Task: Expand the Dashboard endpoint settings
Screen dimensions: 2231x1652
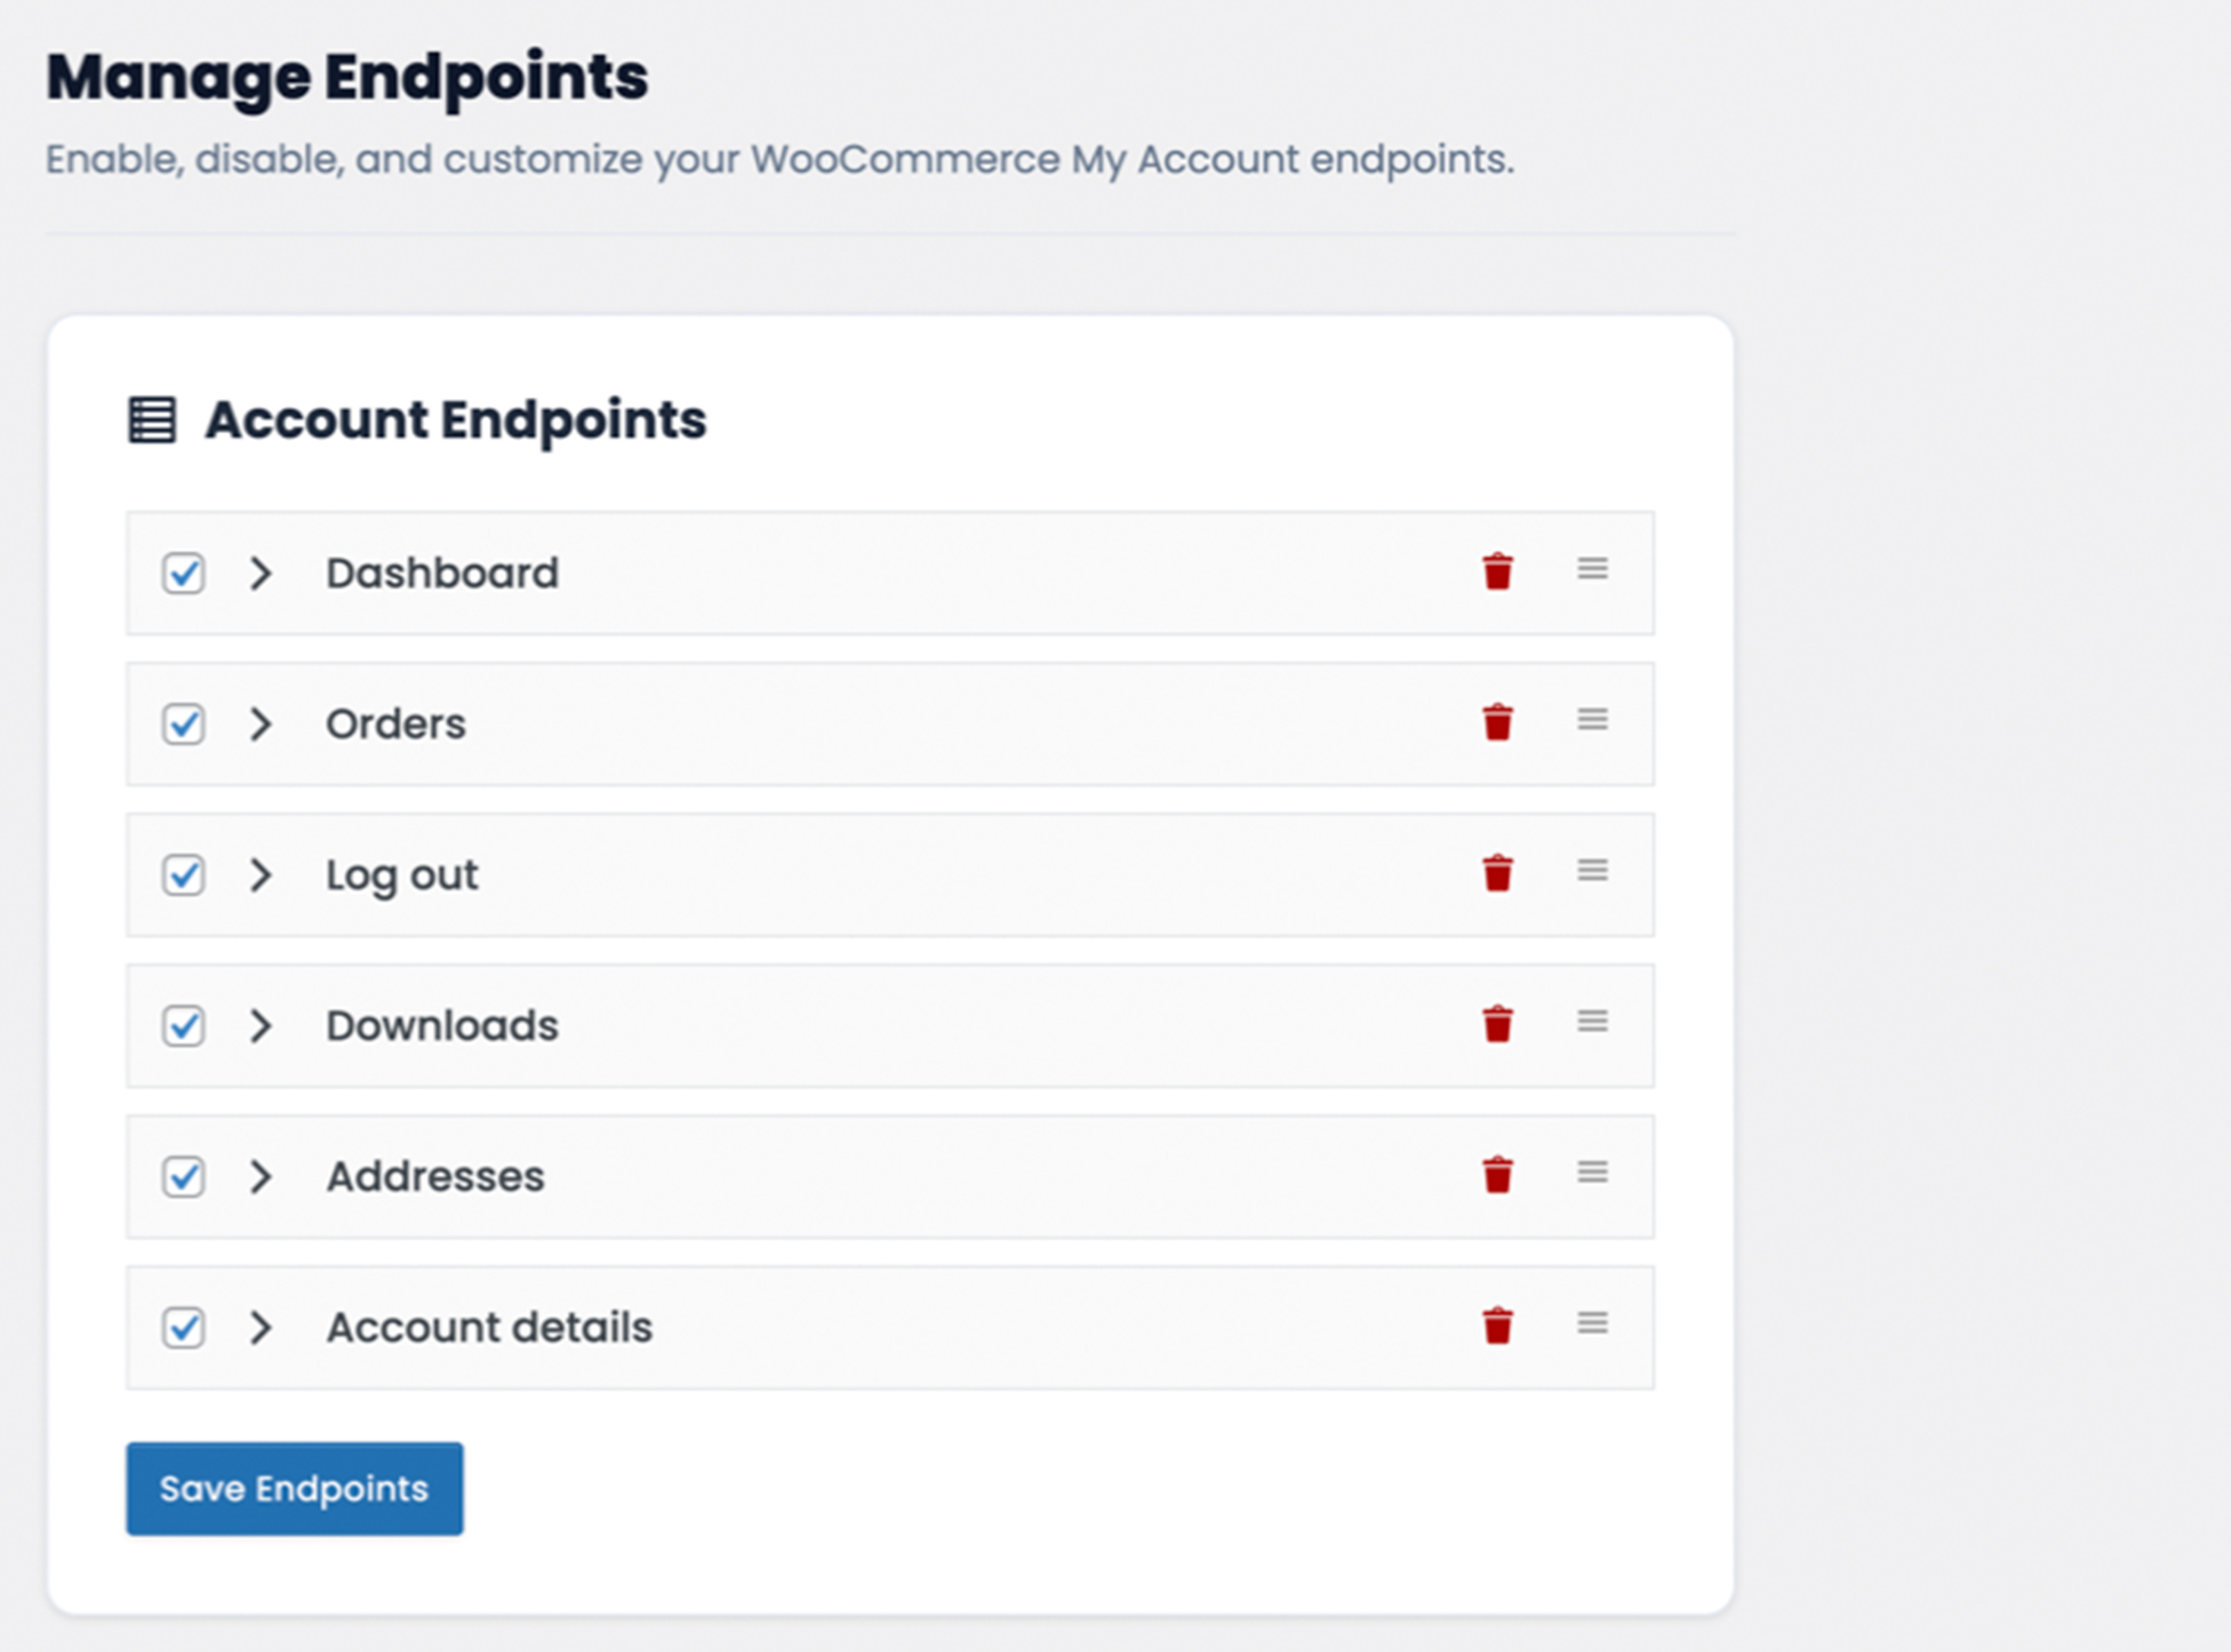Action: click(261, 574)
